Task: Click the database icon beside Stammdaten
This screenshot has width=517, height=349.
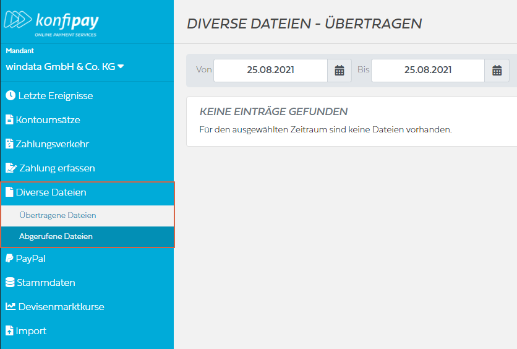Action: click(9, 283)
